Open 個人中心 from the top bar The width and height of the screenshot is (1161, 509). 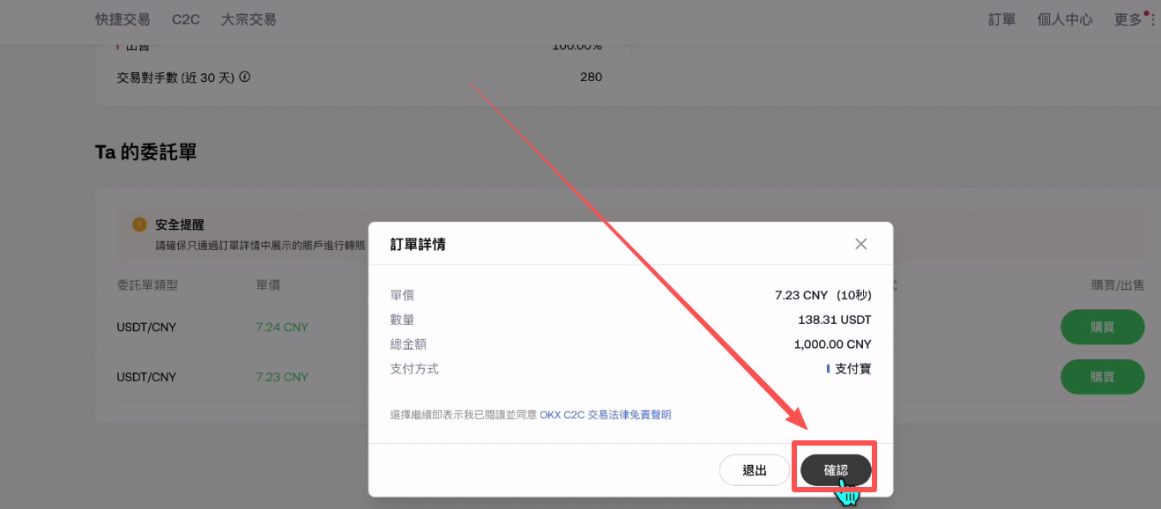click(x=1065, y=18)
